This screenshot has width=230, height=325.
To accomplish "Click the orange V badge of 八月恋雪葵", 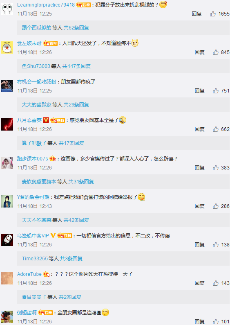I will [x=46, y=120].
